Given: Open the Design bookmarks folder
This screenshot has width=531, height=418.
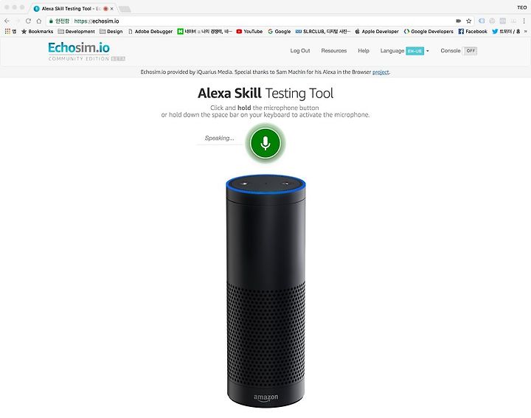Looking at the screenshot, I should click(111, 31).
